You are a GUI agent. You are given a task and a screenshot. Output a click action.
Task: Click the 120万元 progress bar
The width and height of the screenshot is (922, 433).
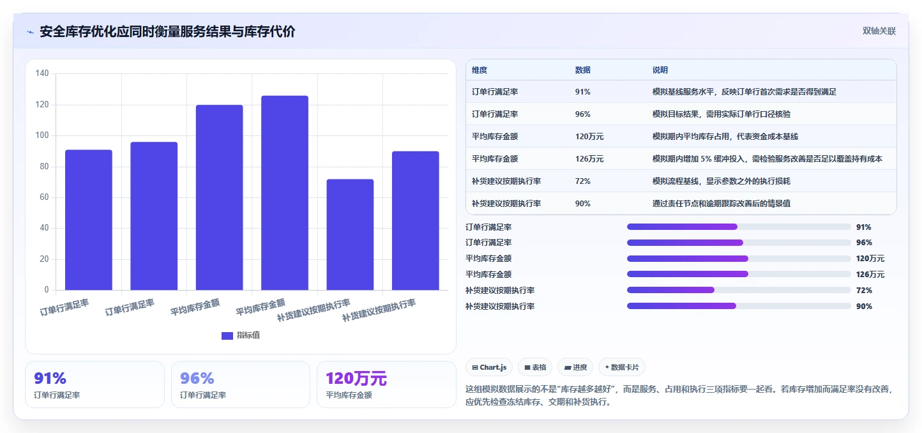click(739, 259)
